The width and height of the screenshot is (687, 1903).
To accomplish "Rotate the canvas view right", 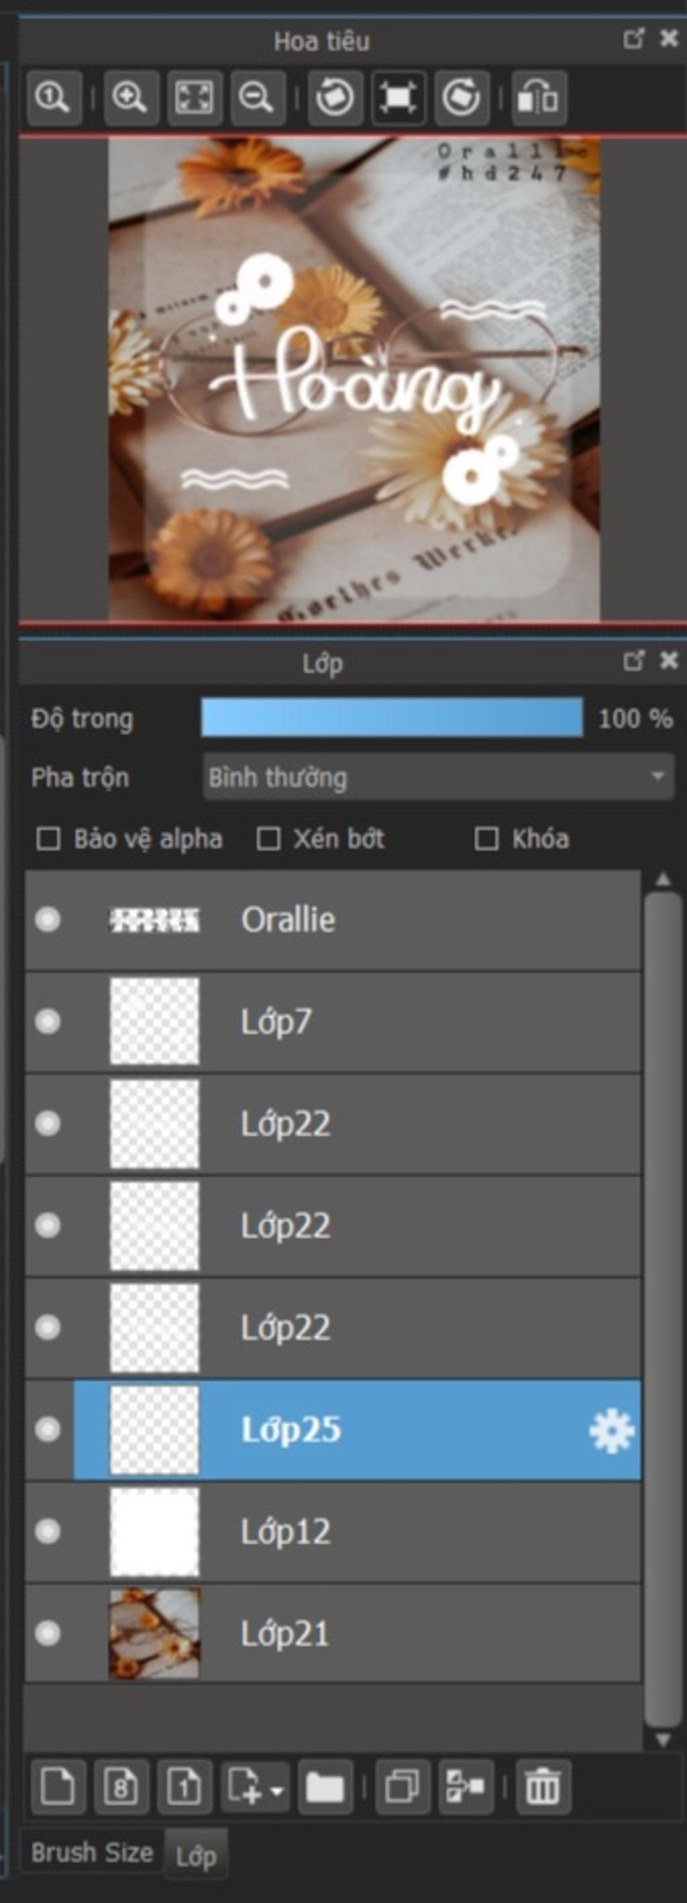I will pos(461,97).
